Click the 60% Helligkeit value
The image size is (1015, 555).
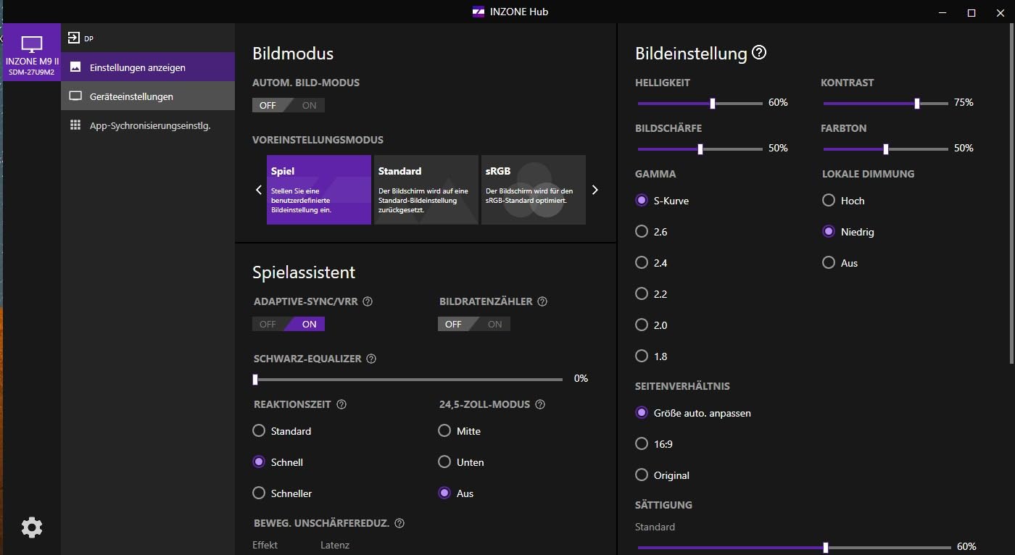(778, 103)
